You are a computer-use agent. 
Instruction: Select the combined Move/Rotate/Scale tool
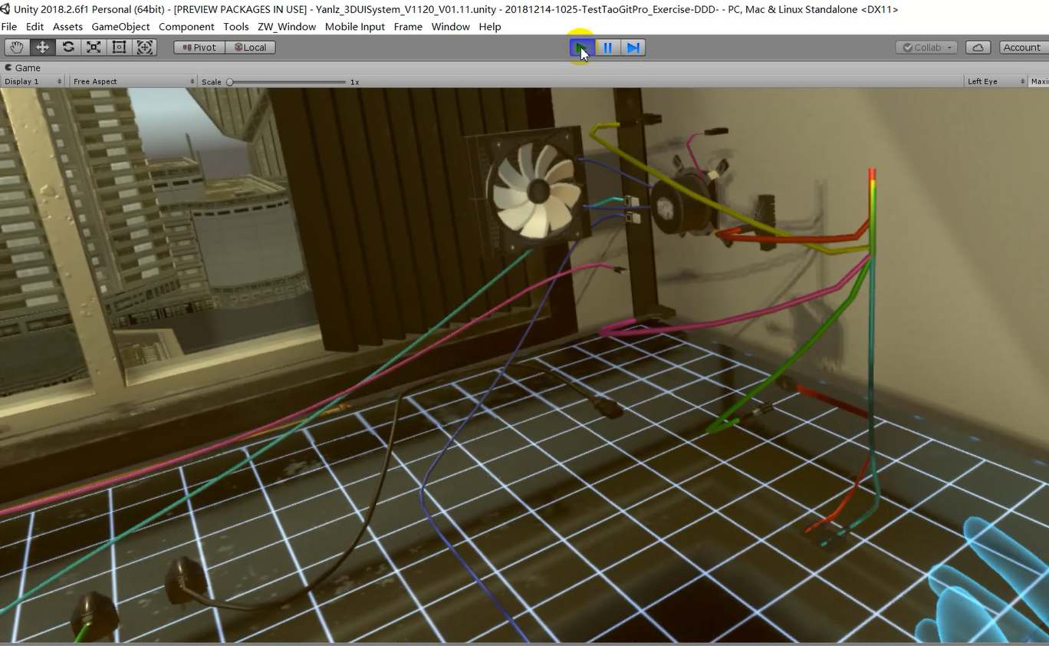(x=144, y=47)
